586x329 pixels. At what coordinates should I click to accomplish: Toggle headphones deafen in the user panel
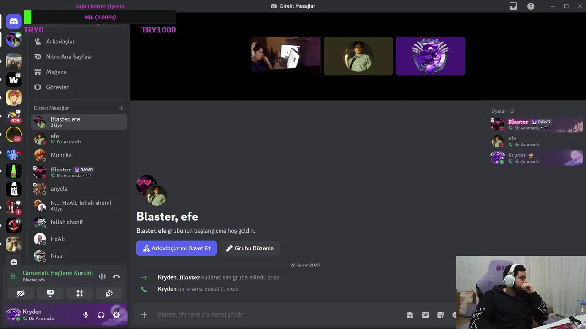(101, 315)
